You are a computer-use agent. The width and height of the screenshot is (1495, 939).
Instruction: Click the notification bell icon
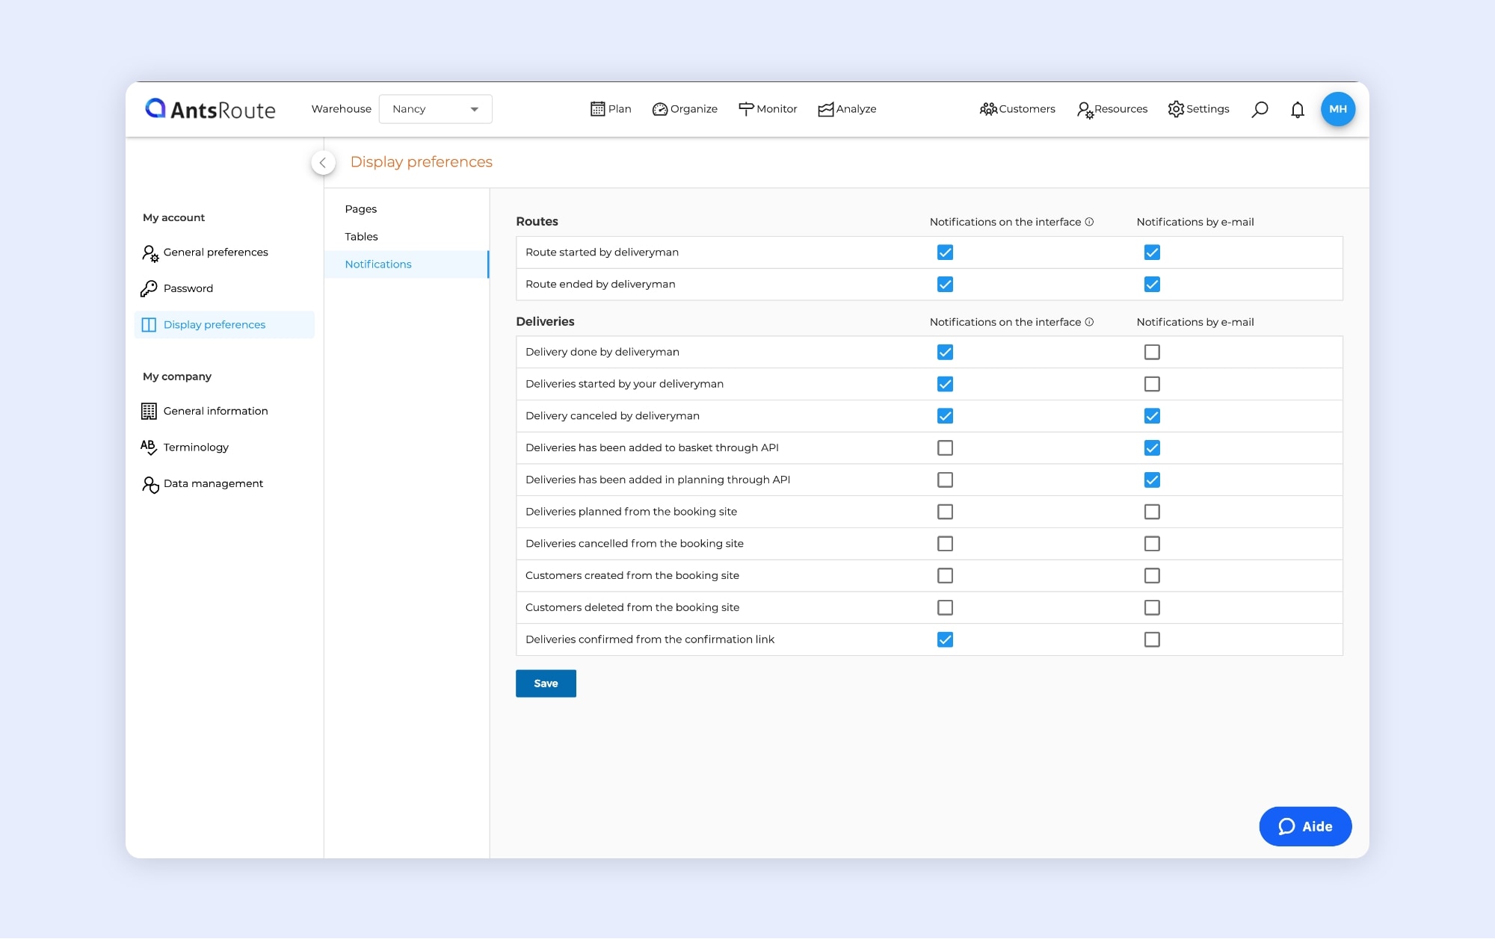click(1298, 110)
